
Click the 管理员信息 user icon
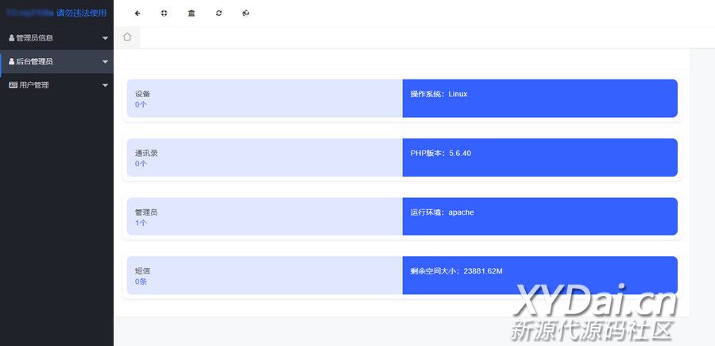pos(11,38)
